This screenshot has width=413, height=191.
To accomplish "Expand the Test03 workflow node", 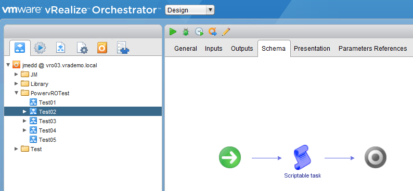I will tap(25, 121).
